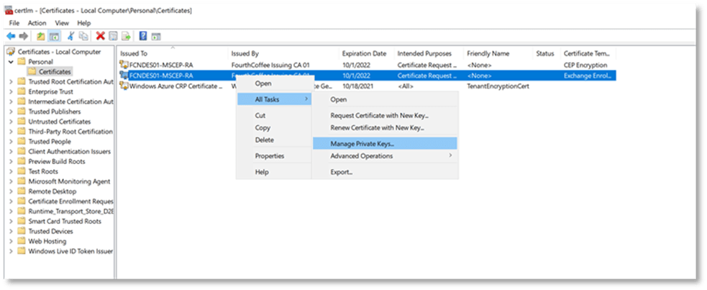Image resolution: width=707 pixels, height=290 pixels.
Task: Click the Up One Level folder icon
Action: click(x=41, y=36)
